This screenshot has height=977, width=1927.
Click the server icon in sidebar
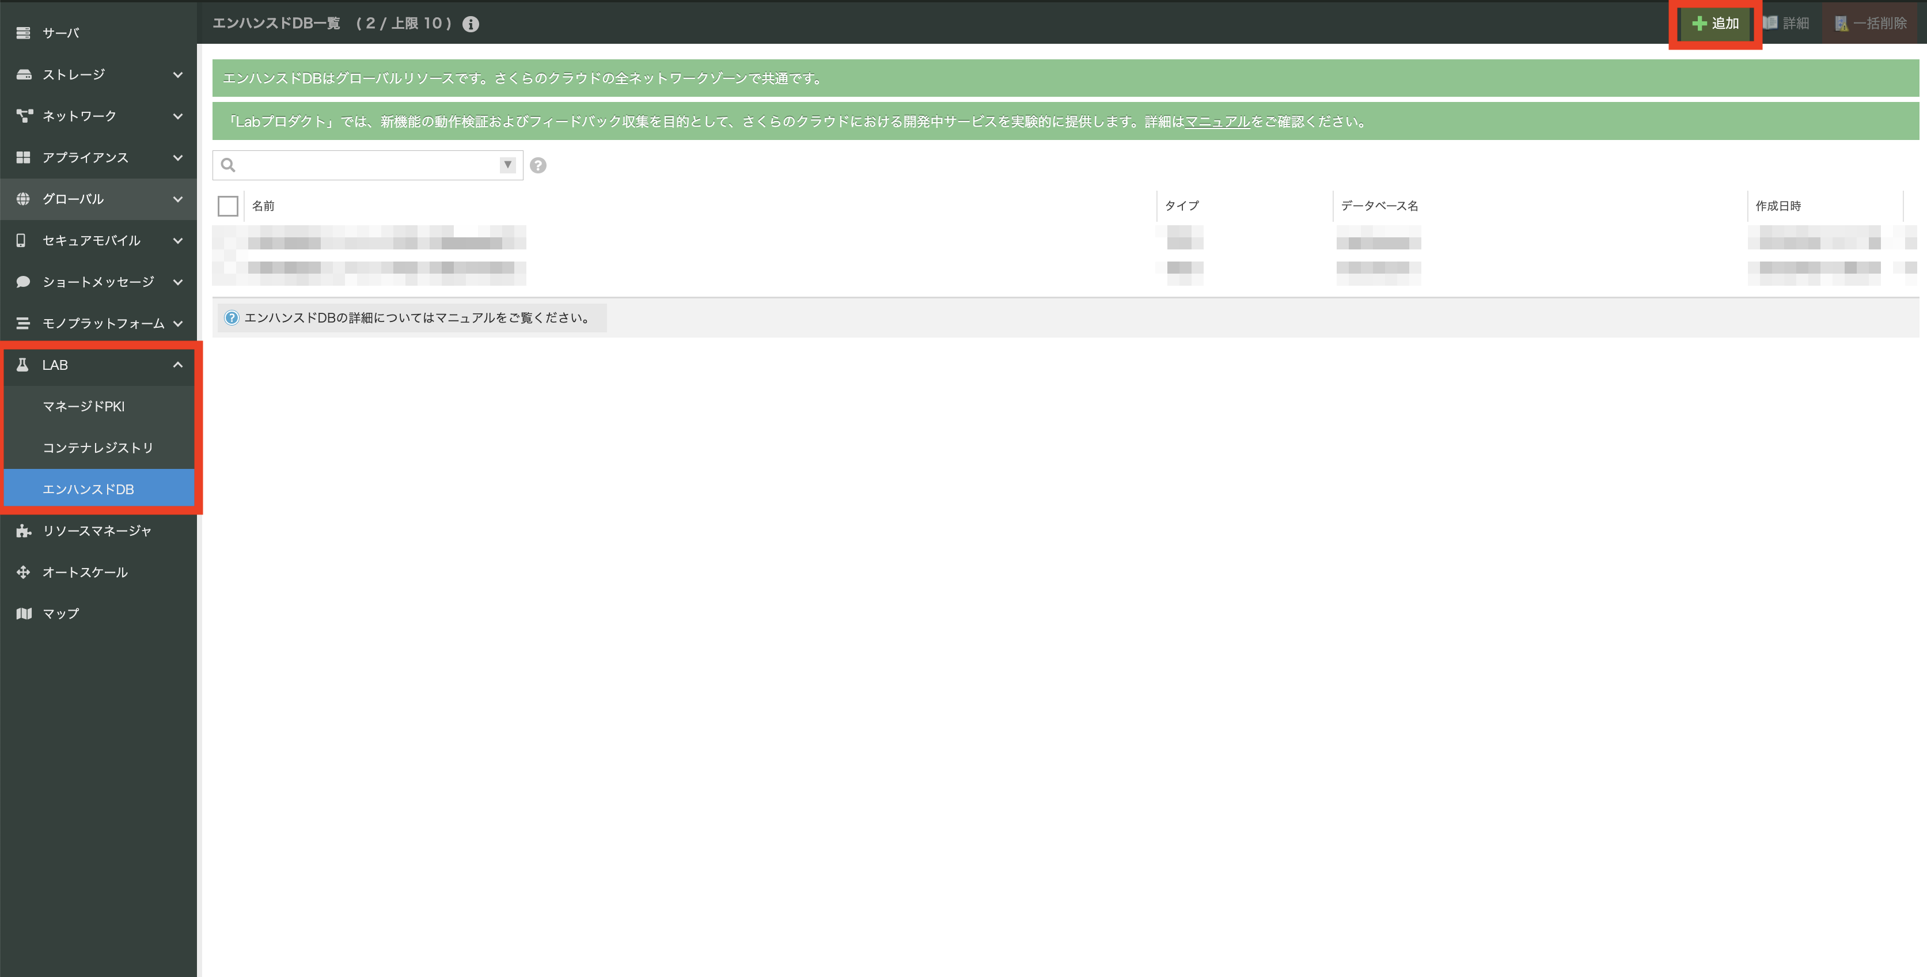point(23,33)
